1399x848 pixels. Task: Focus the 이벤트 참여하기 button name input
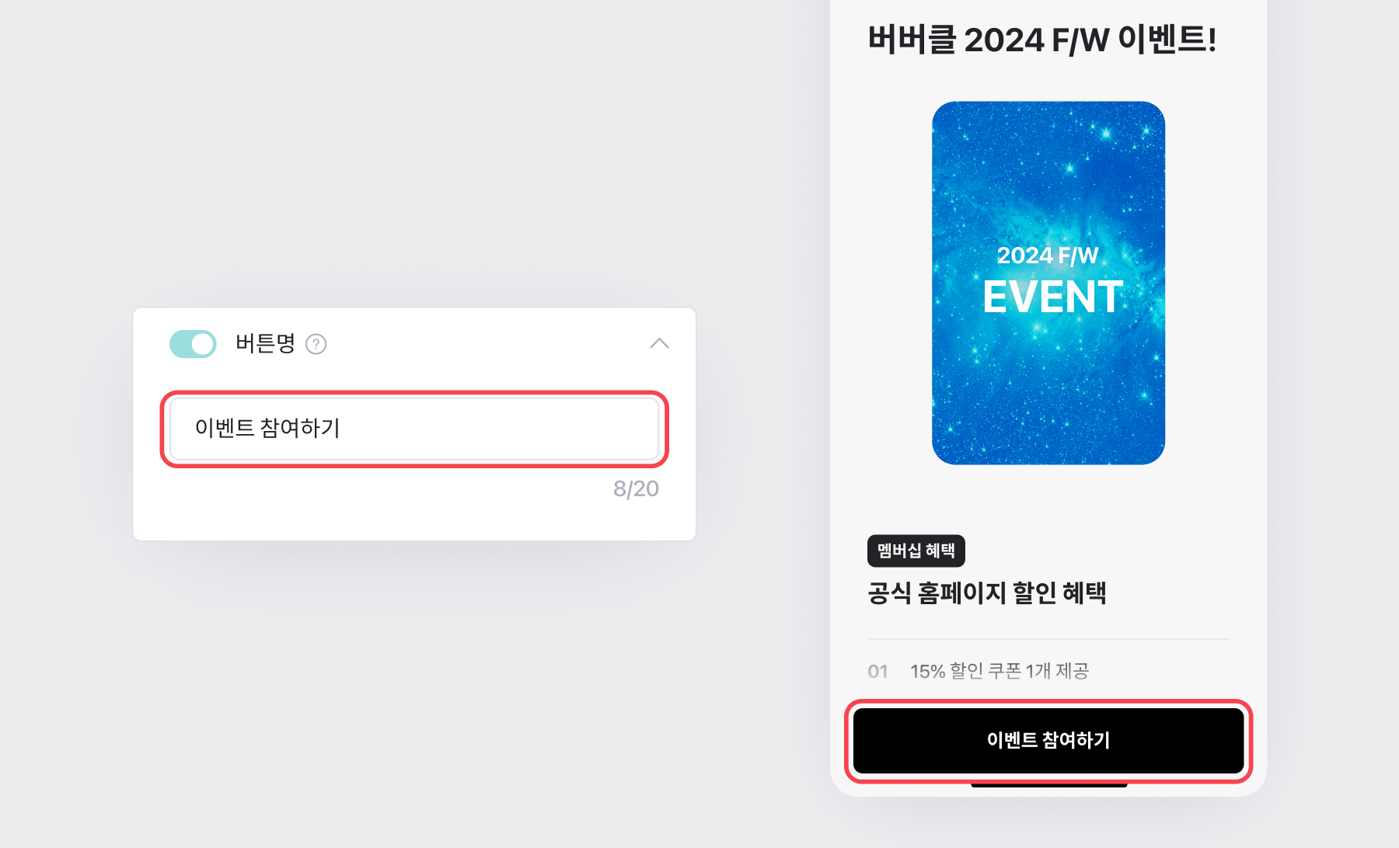414,429
